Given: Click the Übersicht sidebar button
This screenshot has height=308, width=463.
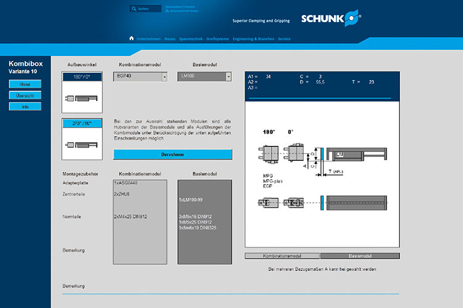Looking at the screenshot, I should coord(25,95).
